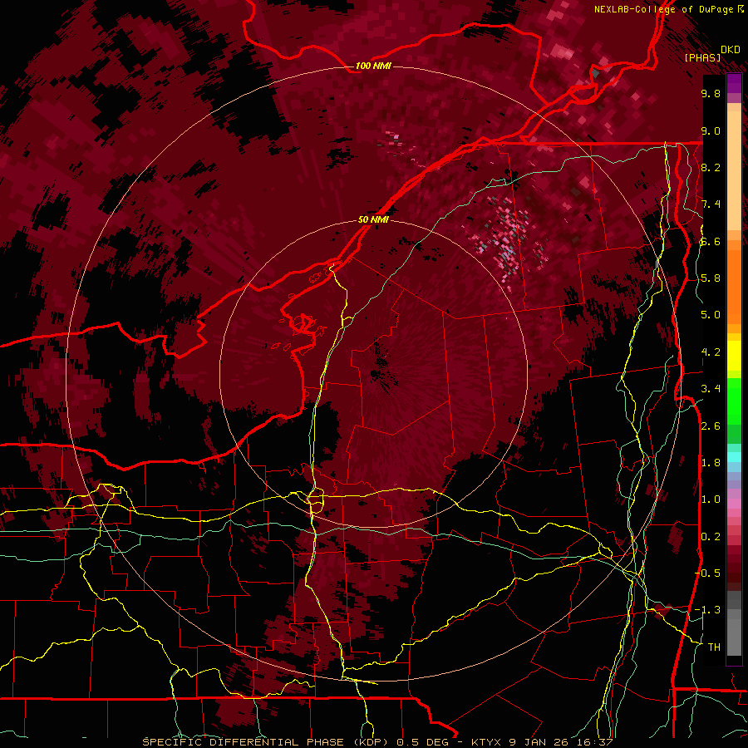
Task: Click the 6.6 value on the color scale
Action: pos(711,241)
